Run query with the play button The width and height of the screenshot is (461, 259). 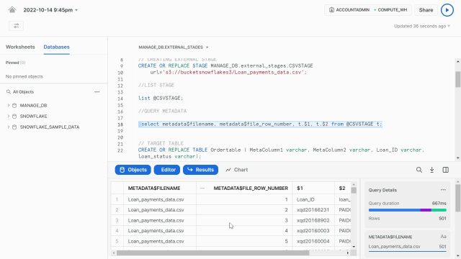pyautogui.click(x=447, y=10)
